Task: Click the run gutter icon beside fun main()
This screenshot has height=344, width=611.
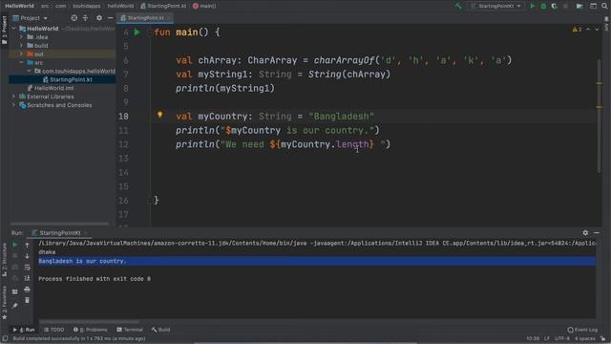Action: click(x=137, y=32)
